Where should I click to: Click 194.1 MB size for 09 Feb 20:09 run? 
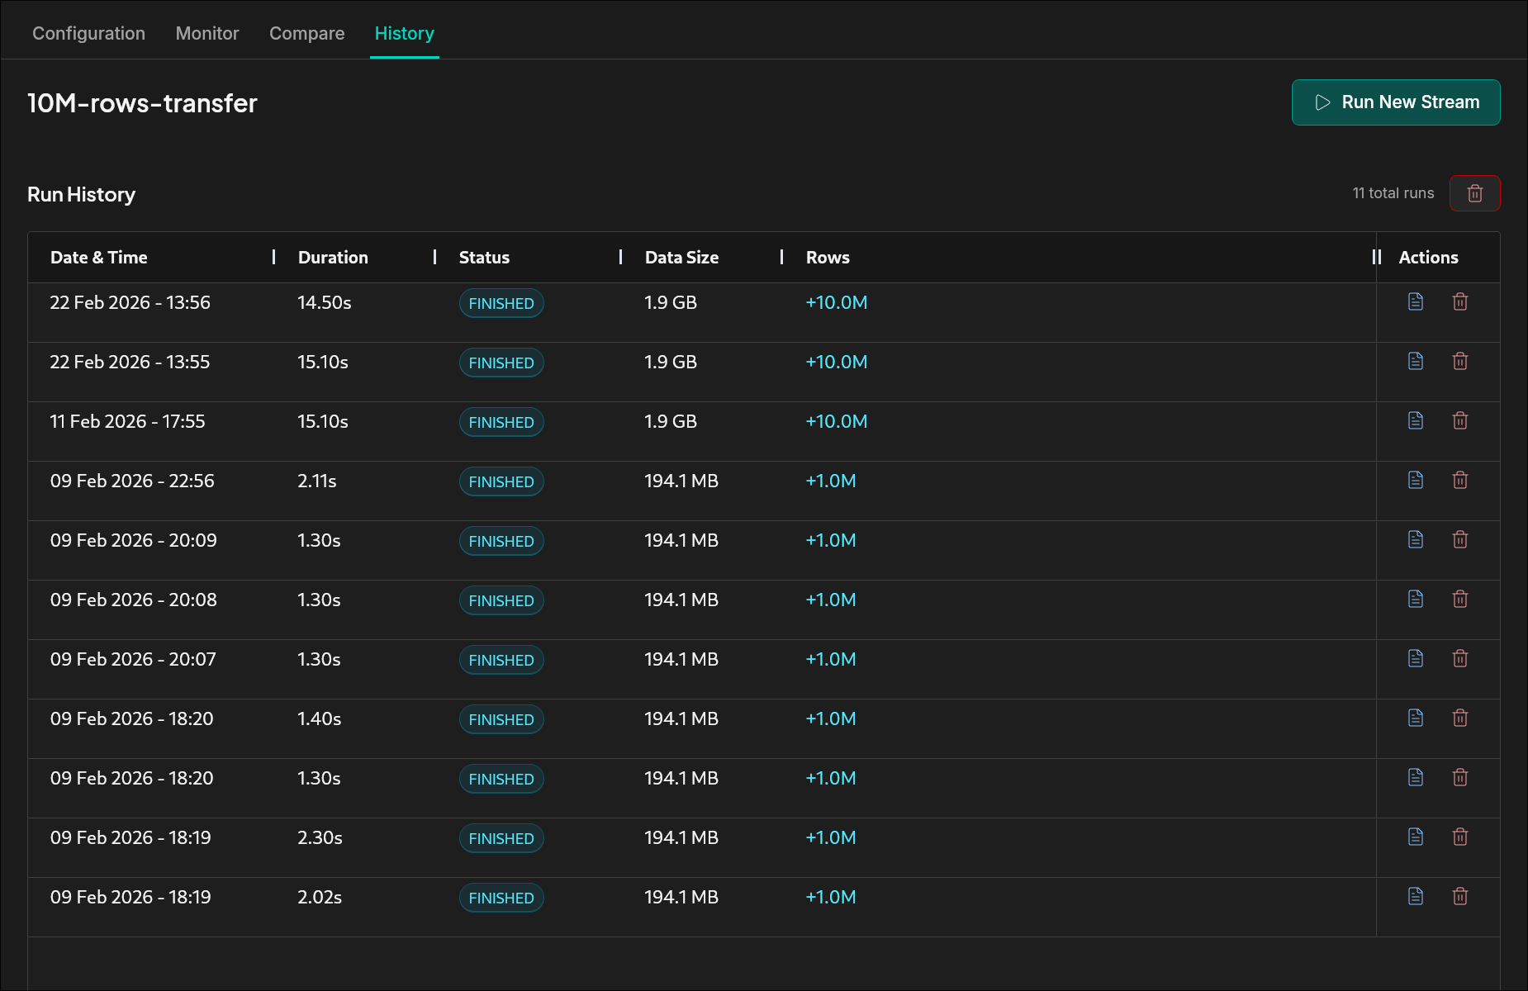pyautogui.click(x=681, y=540)
